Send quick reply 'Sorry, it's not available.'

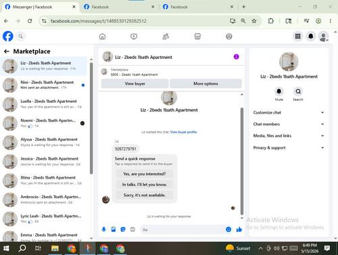pos(145,195)
